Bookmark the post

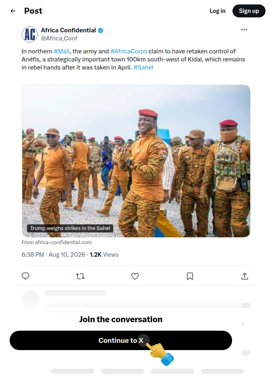coord(190,276)
